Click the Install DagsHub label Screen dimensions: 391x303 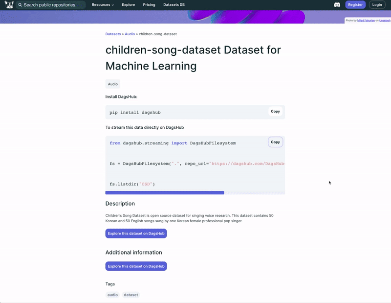point(121,96)
